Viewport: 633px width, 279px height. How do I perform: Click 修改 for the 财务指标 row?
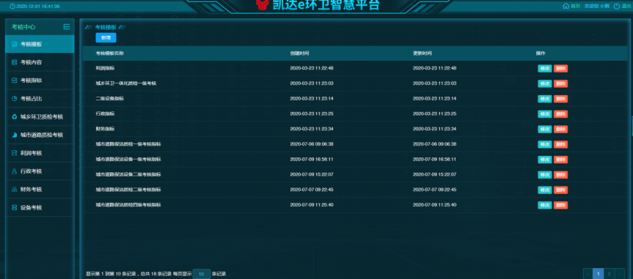coord(544,129)
